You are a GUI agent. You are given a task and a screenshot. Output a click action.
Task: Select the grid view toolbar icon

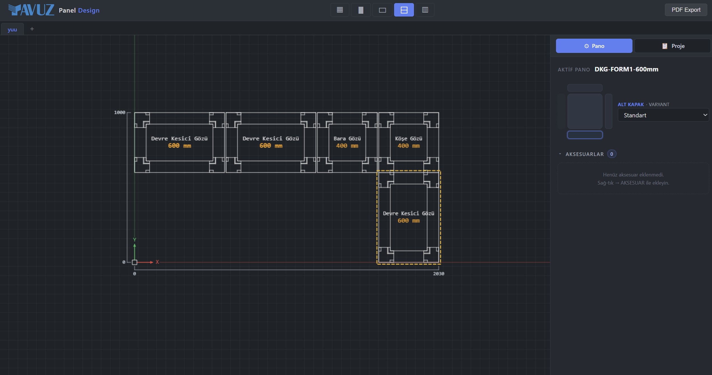[340, 10]
